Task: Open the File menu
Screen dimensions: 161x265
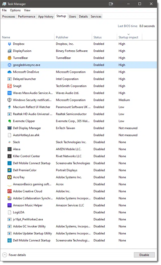Action: [x=4, y=10]
